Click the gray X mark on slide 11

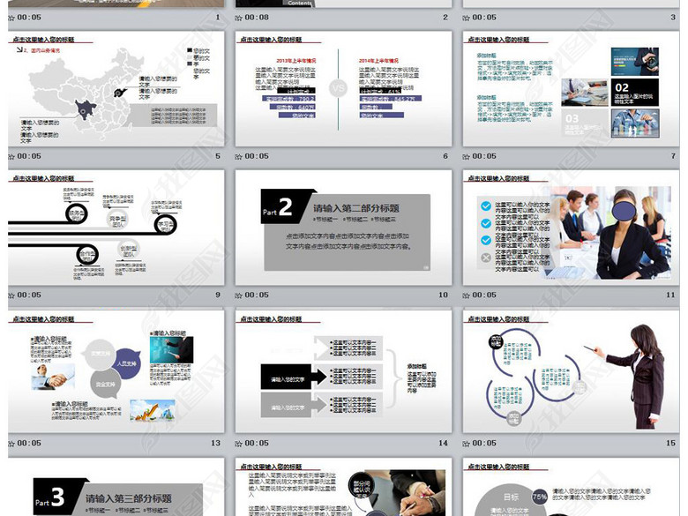(485, 258)
